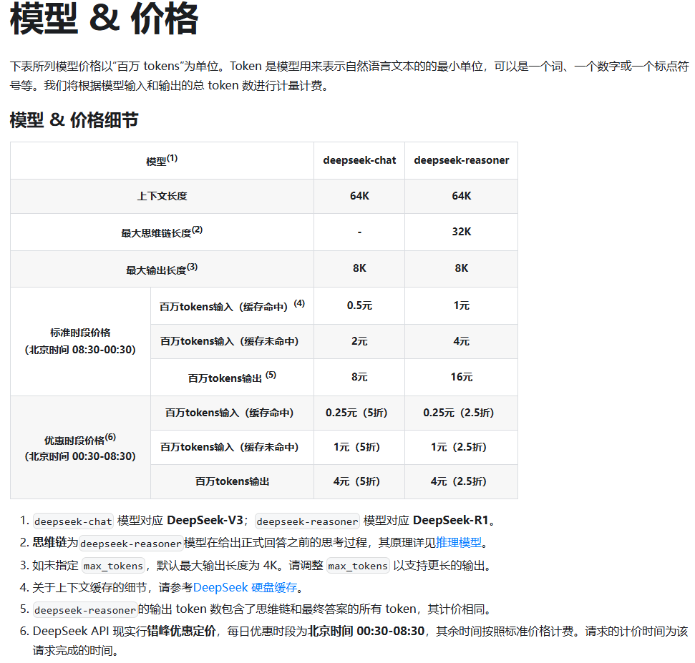This screenshot has width=695, height=663.
Task: Select the 8K max output for deepseek-reasoner
Action: click(x=462, y=268)
